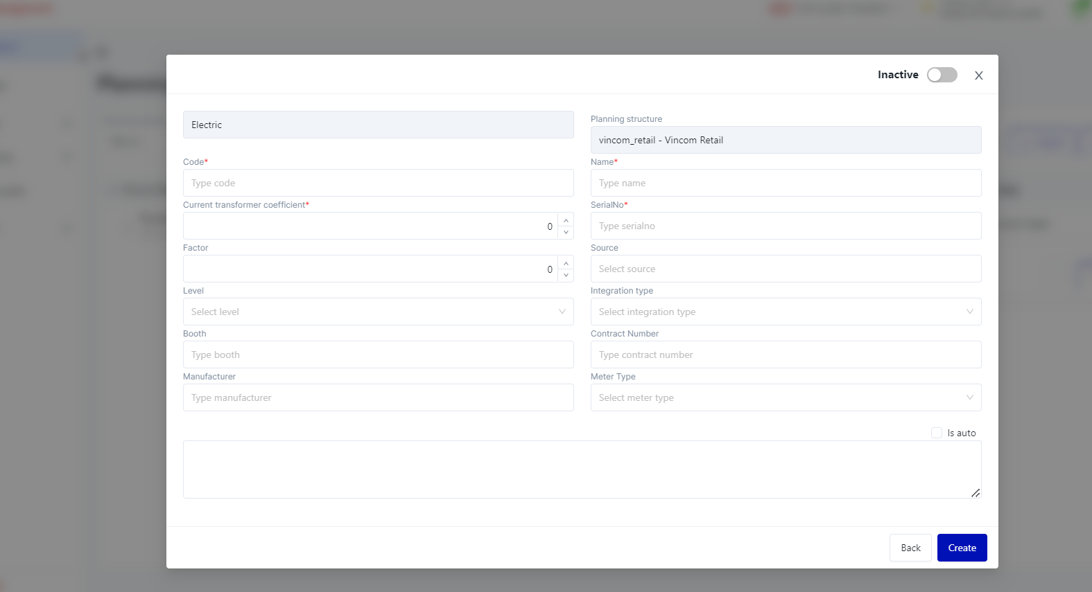1092x592 pixels.
Task: Expand Integration type via chevron arrow
Action: (x=970, y=312)
